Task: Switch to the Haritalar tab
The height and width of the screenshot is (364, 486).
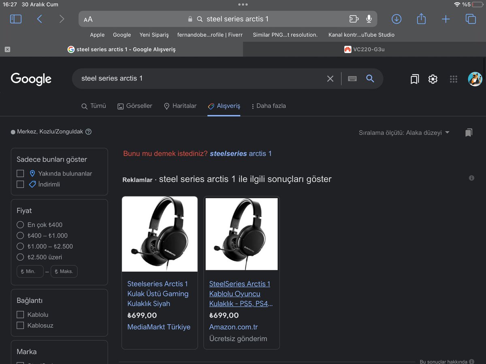Action: coord(180,106)
